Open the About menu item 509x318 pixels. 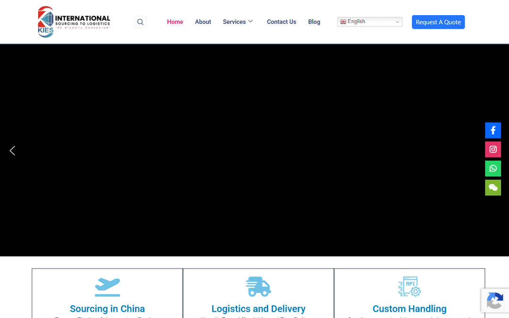click(x=203, y=22)
